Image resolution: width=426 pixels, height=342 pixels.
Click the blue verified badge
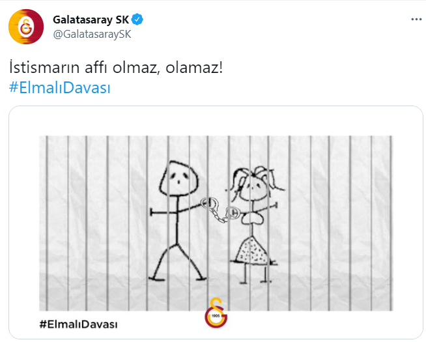137,20
